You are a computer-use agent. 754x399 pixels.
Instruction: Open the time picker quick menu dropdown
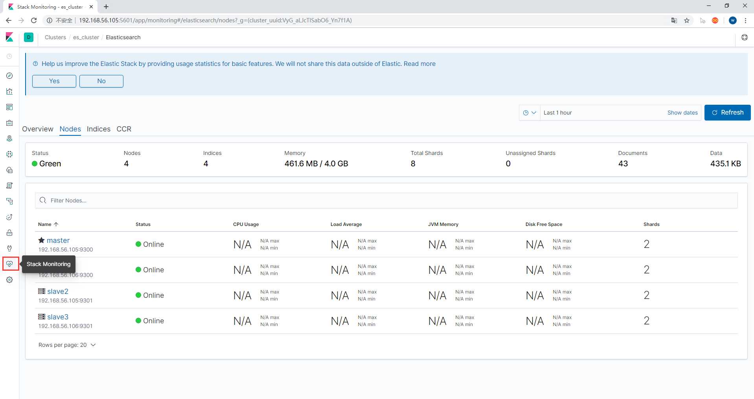(x=530, y=113)
